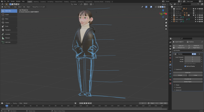The image size is (204, 112).
Task: Toggle Optimal Display checkbox
Action: [x=185, y=66]
